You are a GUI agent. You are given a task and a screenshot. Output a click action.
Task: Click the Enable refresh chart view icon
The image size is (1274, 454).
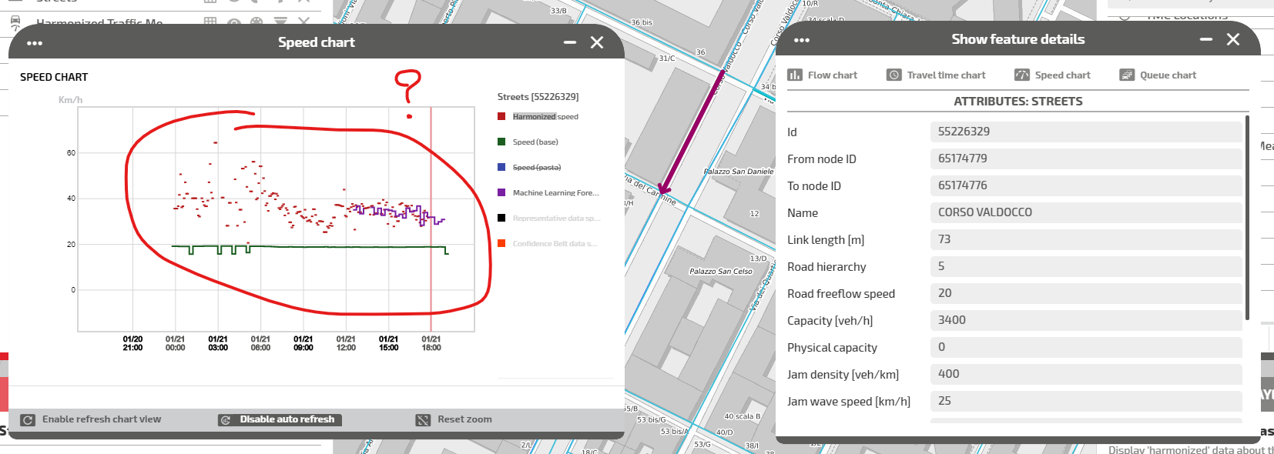coord(28,420)
